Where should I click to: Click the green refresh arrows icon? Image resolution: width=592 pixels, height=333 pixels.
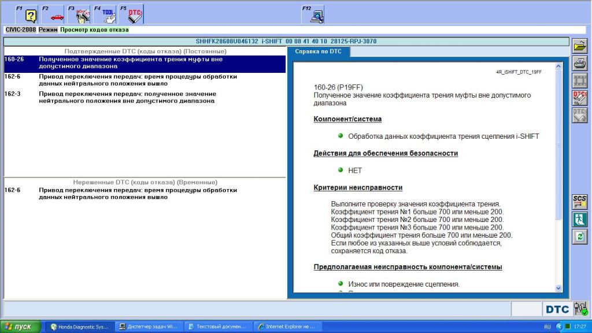coord(579,236)
